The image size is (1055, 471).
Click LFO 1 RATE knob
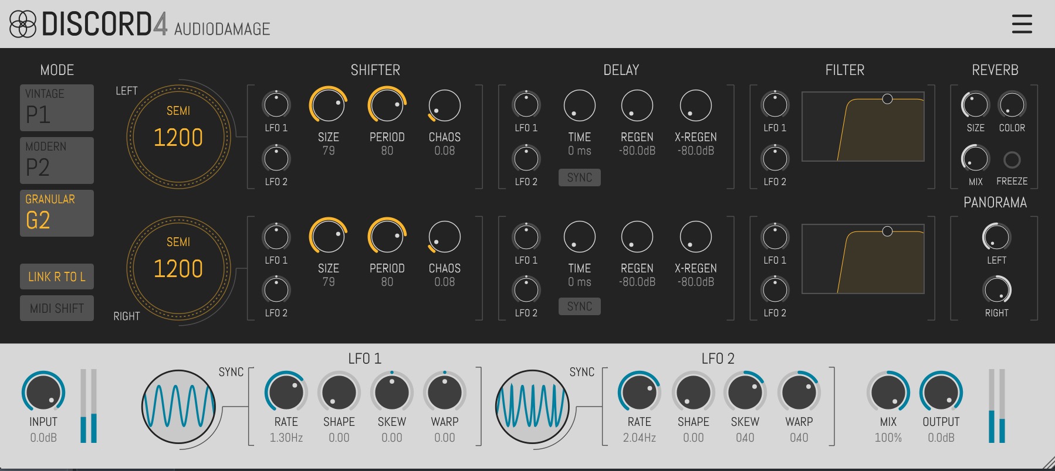(286, 392)
